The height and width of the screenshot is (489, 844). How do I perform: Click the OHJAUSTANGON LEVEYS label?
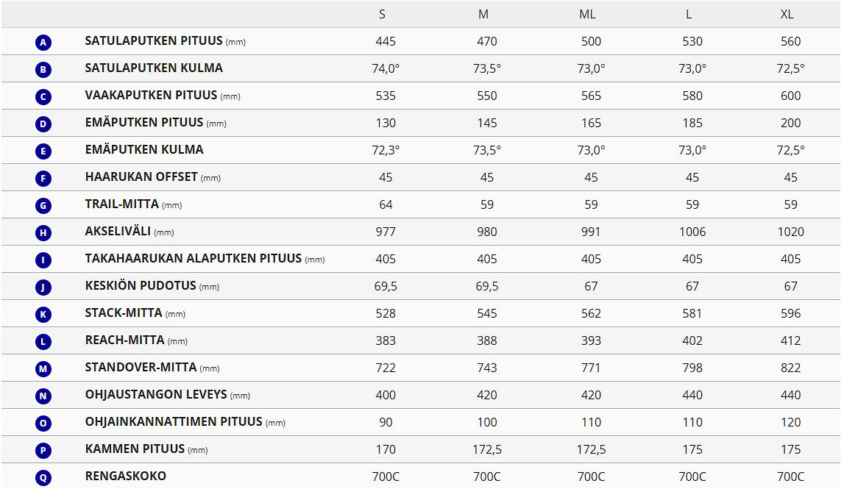pos(156,395)
